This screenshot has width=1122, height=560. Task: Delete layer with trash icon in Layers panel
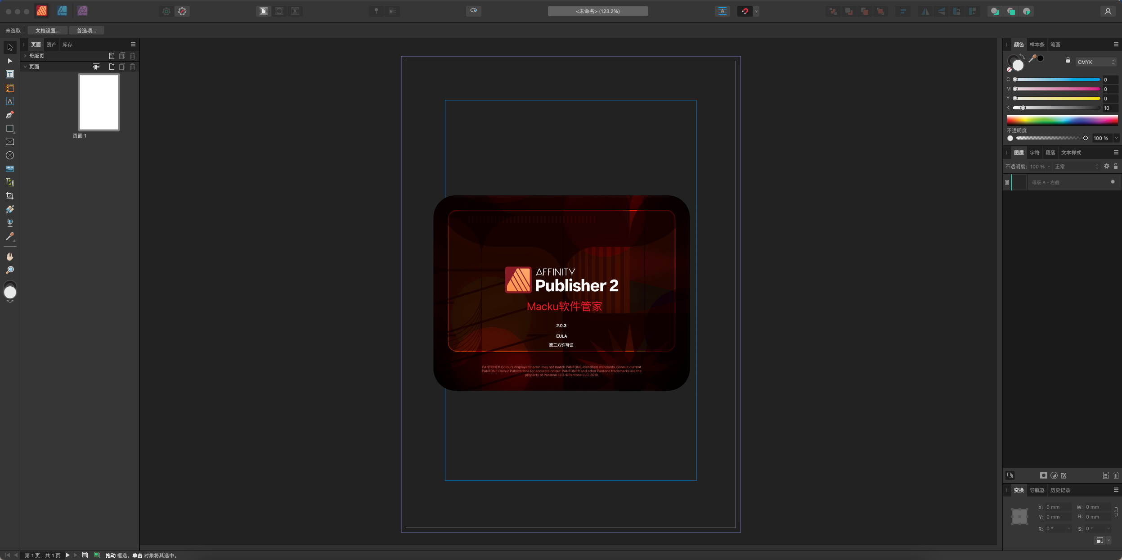point(1116,475)
